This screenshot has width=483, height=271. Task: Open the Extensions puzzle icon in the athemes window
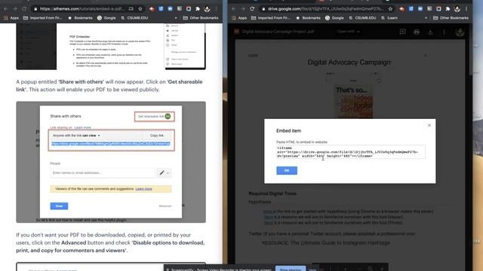(198, 9)
